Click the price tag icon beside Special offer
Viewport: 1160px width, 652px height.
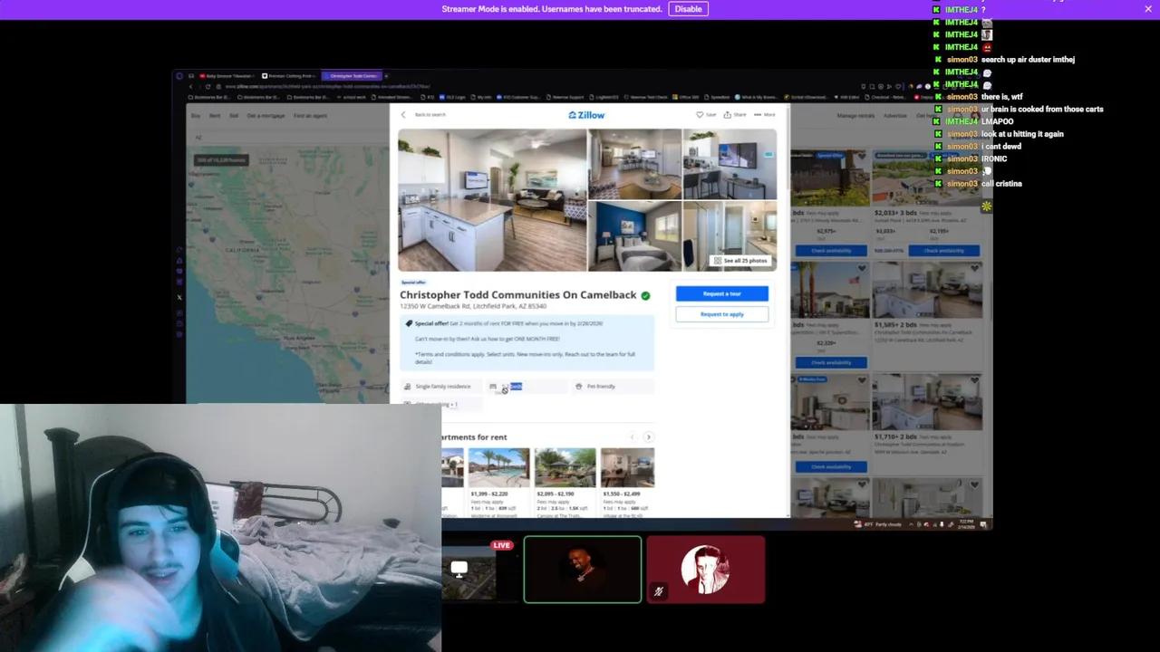[409, 323]
